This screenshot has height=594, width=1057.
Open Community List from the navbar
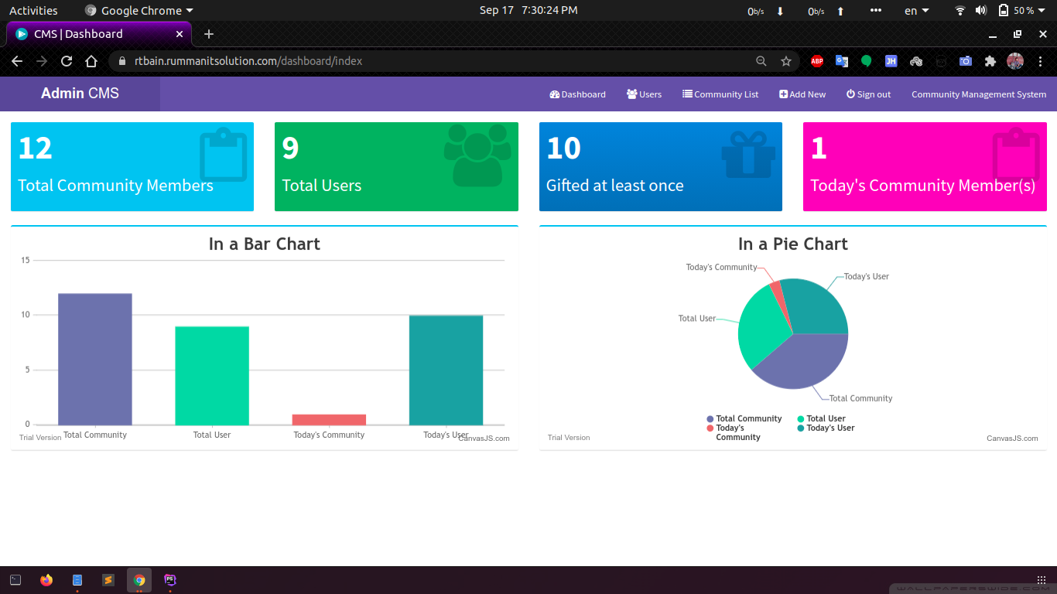720,94
